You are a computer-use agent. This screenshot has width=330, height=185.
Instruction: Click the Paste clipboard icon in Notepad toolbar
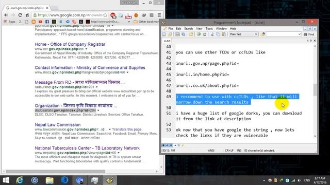tap(224, 34)
